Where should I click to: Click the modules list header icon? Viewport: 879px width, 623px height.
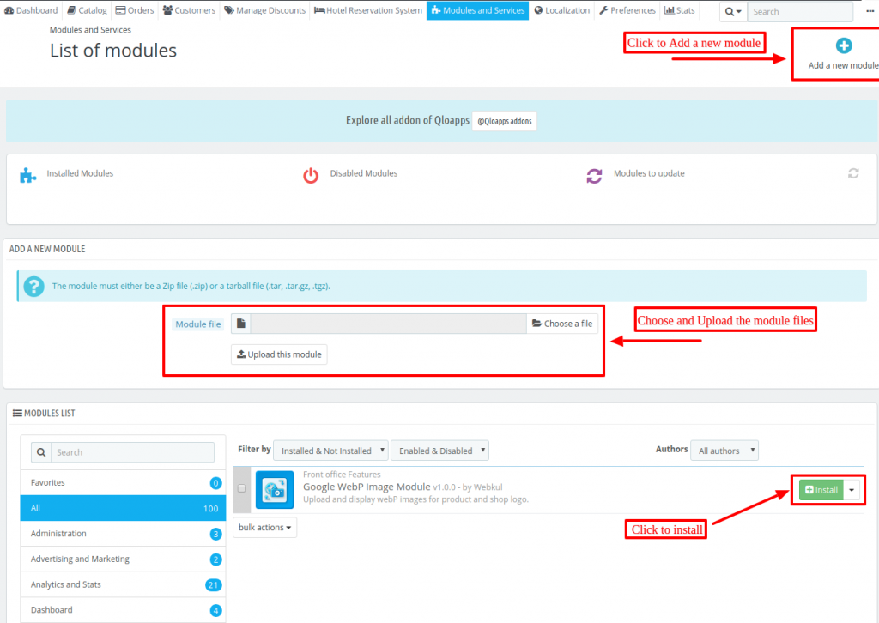[17, 414]
